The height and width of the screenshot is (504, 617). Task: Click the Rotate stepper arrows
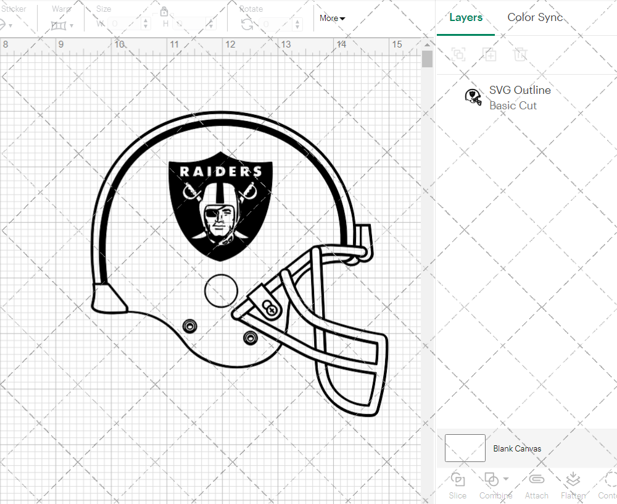pos(297,24)
